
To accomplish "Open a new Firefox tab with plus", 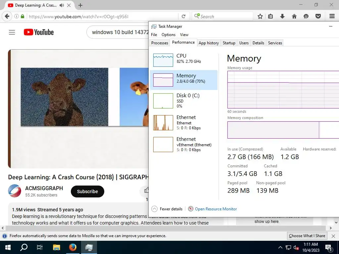I will (80, 5).
